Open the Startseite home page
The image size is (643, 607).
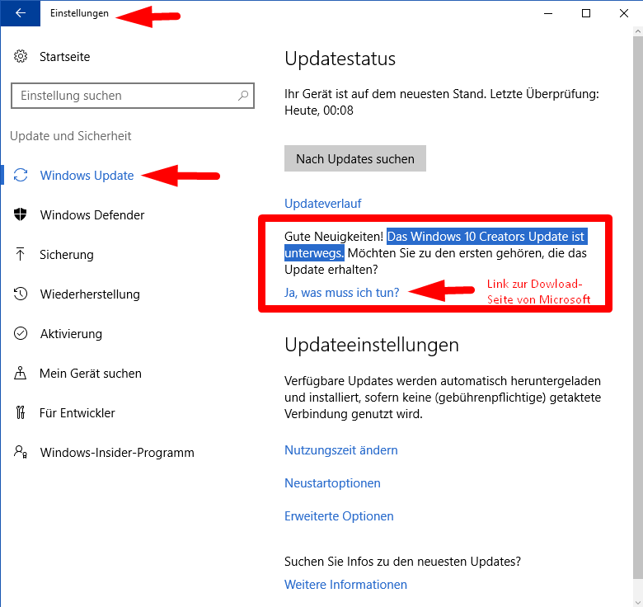pos(65,57)
